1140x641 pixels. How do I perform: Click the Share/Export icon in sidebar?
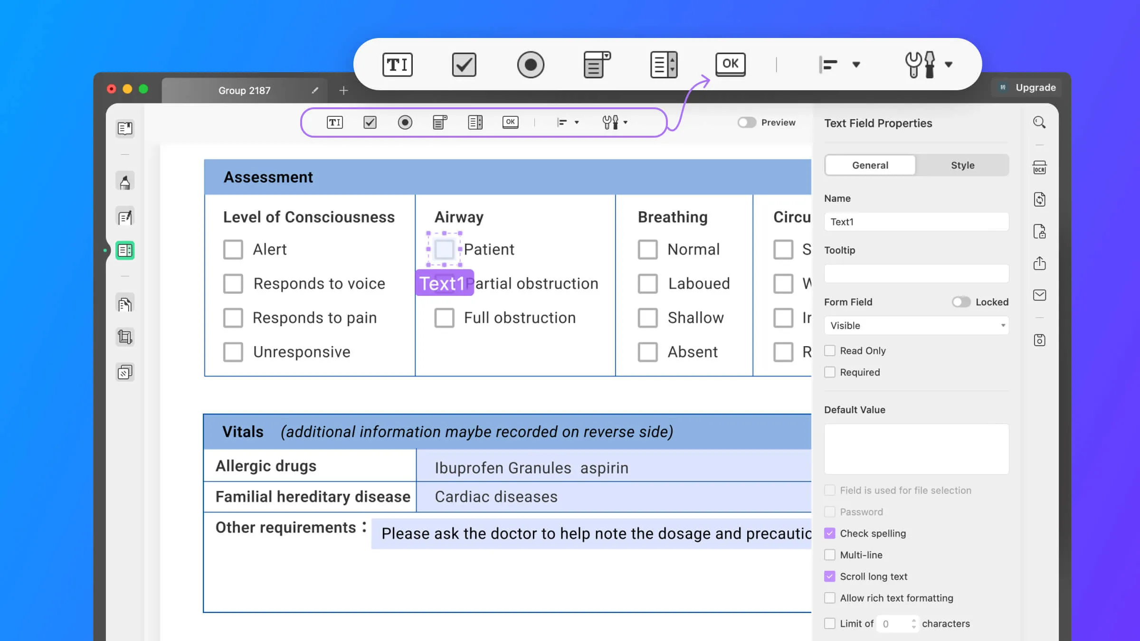[x=1040, y=264]
